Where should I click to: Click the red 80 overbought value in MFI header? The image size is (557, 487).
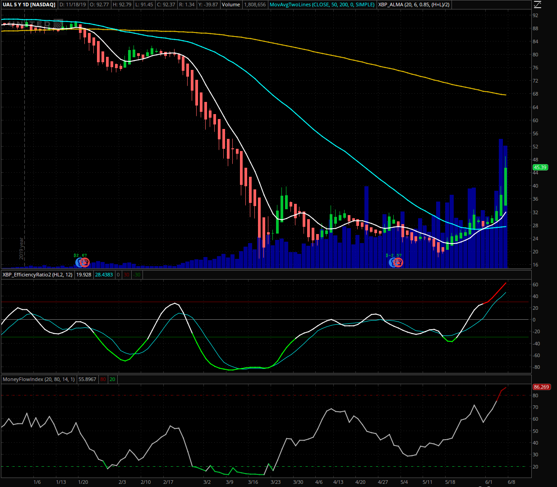click(103, 379)
